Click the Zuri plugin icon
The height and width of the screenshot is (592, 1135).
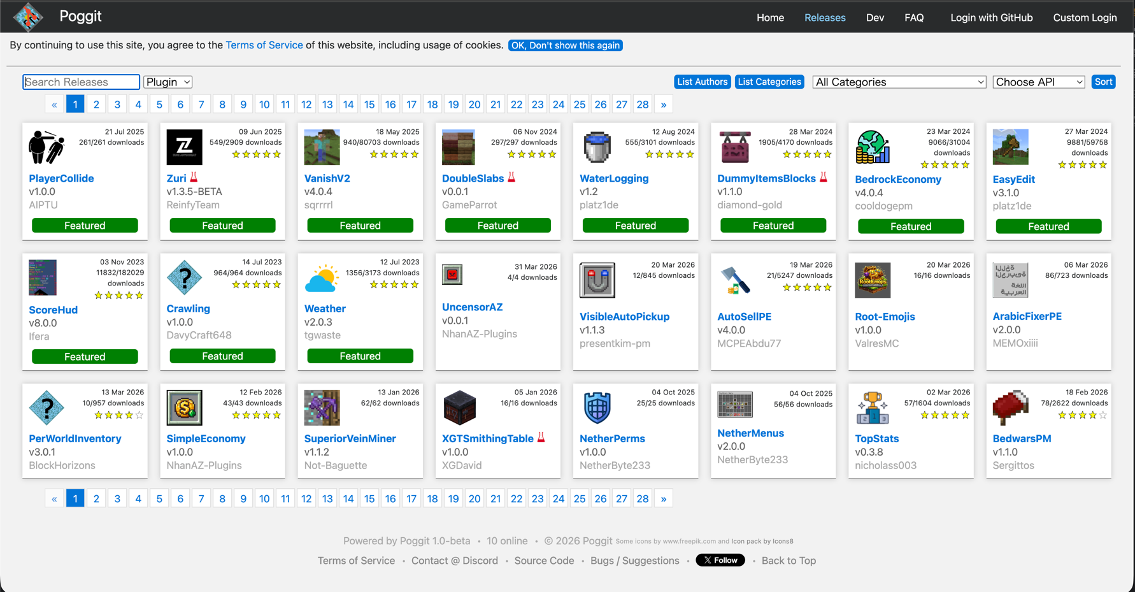(184, 147)
